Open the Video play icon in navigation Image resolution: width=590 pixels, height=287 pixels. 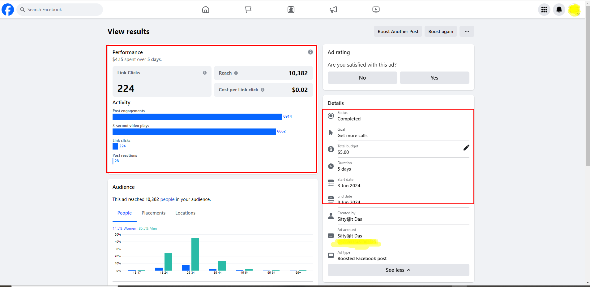pyautogui.click(x=376, y=10)
